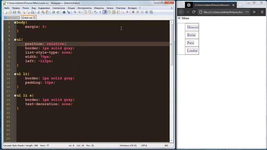Collapse the ul rule fold marker

click(15, 40)
